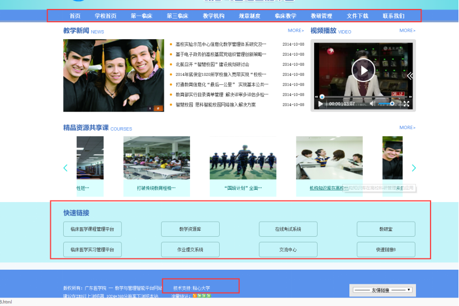Open the 友情链接 dropdown
Viewport: 459px width, 306px height.
click(x=384, y=290)
